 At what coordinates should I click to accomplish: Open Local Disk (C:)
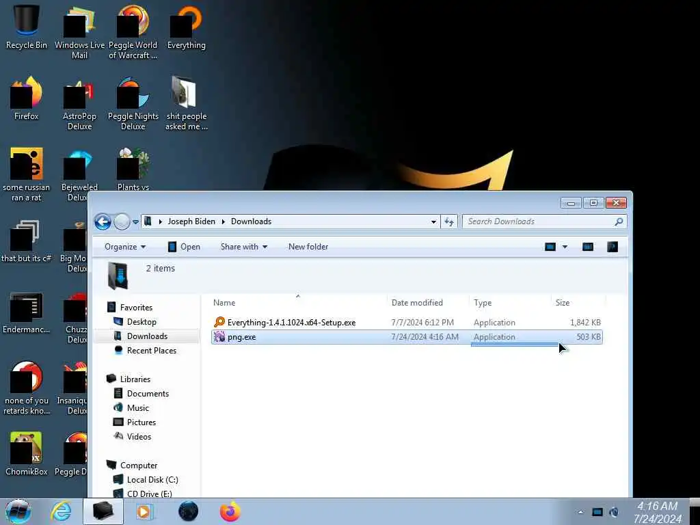[x=152, y=479]
